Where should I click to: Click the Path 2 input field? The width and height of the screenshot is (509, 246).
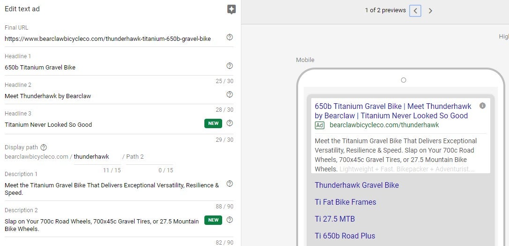tap(150, 157)
